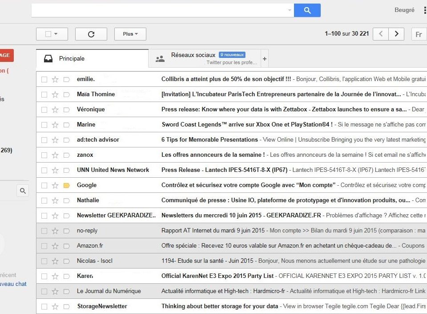The height and width of the screenshot is (314, 427).
Task: Go to the next page of emails
Action: pyautogui.click(x=396, y=34)
